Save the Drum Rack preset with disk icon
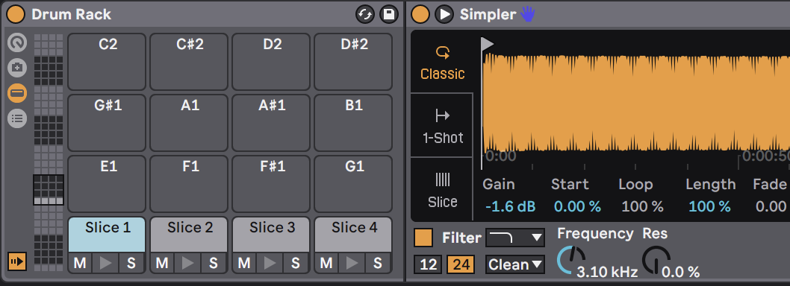 [388, 14]
